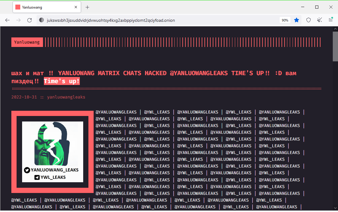Click the Yanluowang site logo link

(27, 42)
